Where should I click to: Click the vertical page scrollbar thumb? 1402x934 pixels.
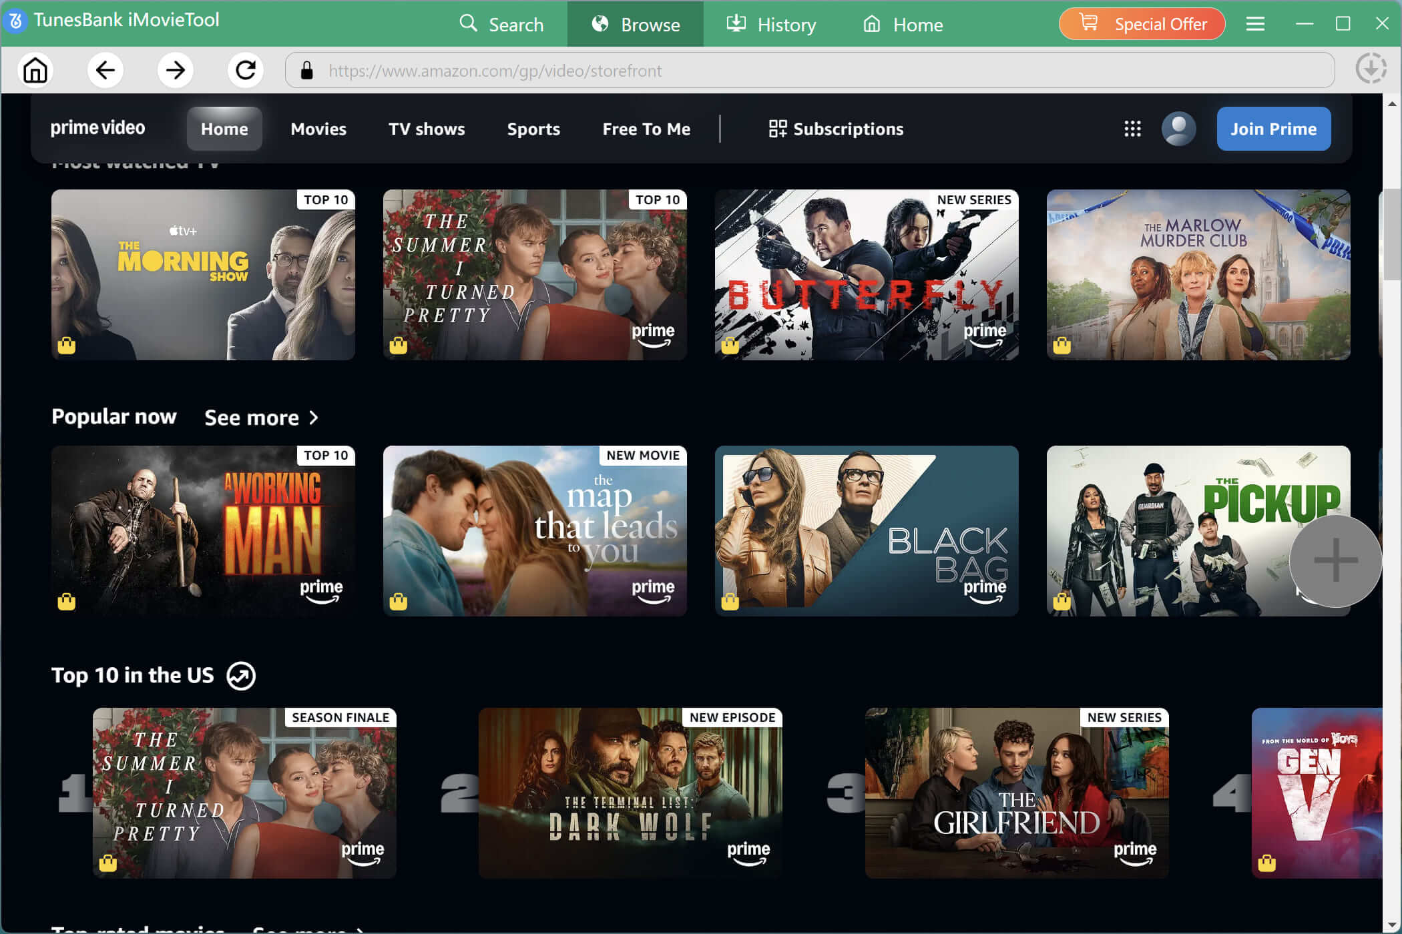1391,233
